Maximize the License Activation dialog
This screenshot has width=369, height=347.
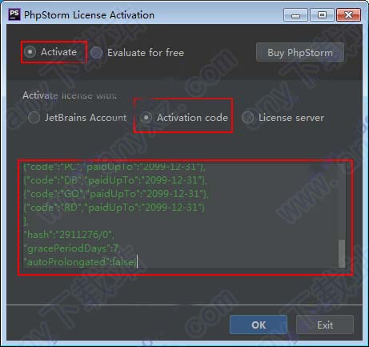tap(322, 15)
